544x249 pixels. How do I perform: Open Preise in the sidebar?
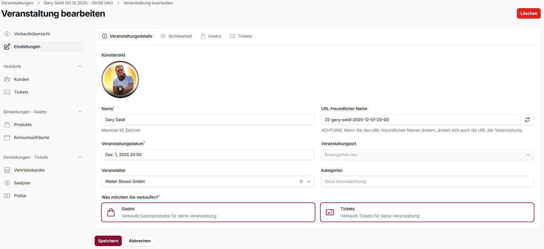(43, 196)
